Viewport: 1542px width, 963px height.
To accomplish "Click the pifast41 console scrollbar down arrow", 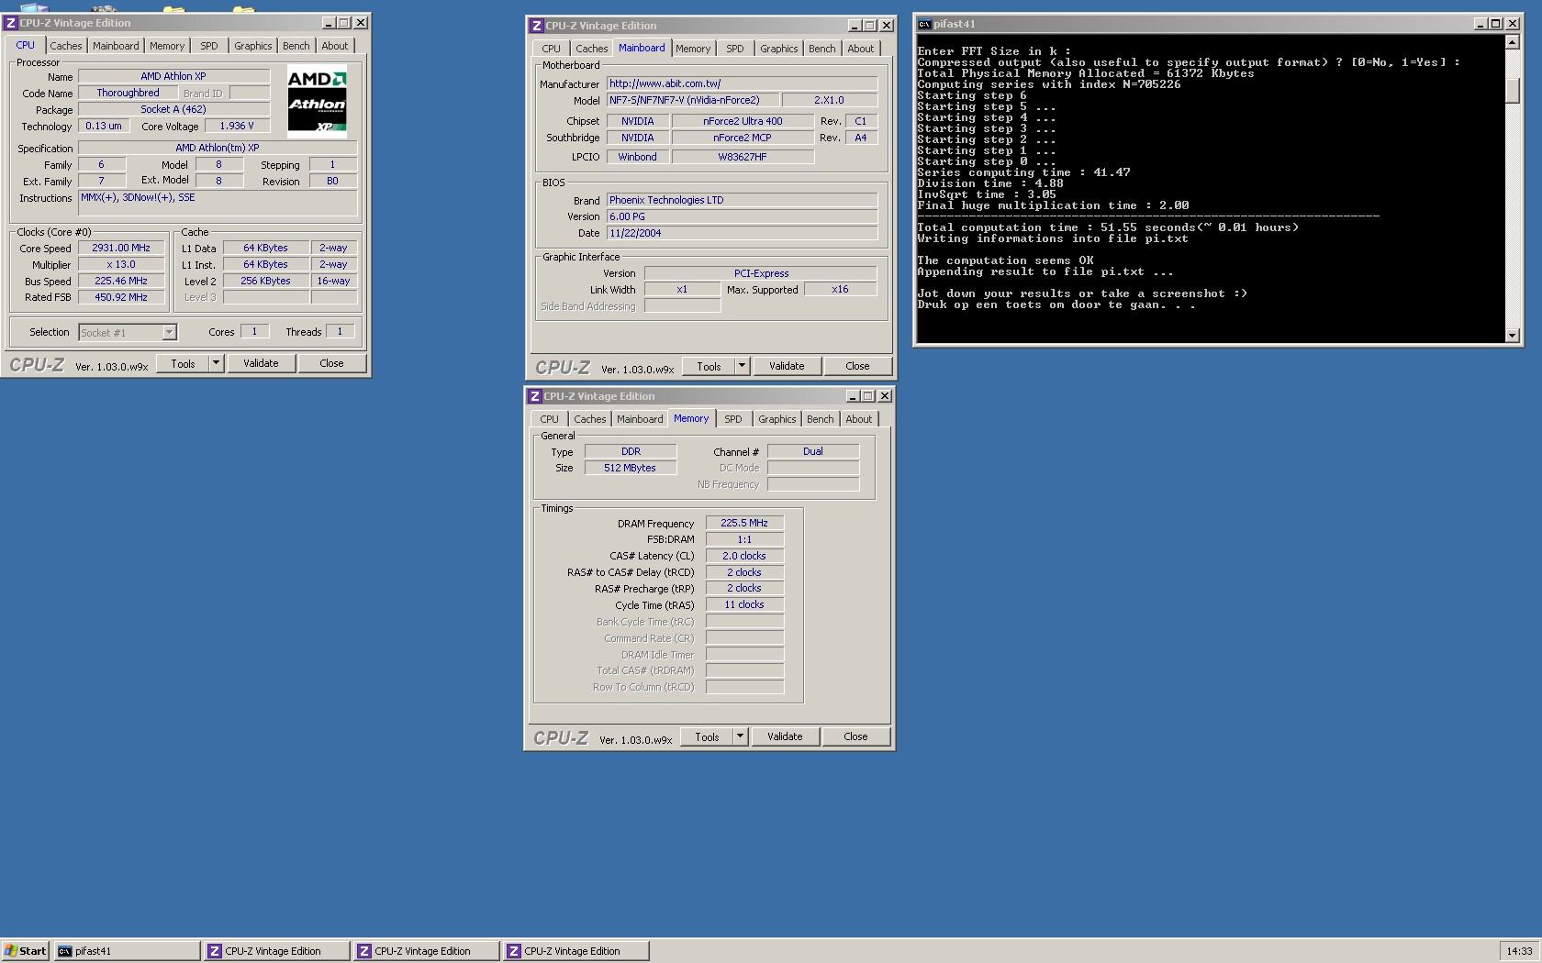I will click(x=1513, y=336).
